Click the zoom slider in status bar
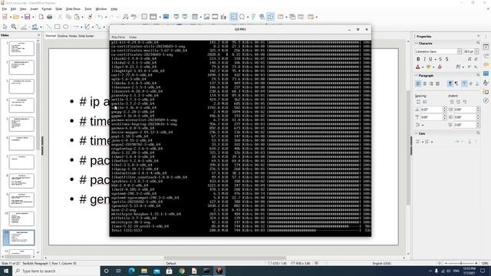This screenshot has width=491, height=276. (x=460, y=264)
